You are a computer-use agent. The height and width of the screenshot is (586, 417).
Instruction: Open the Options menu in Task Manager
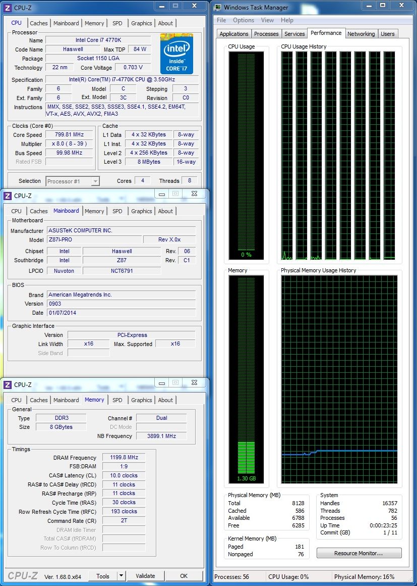pyautogui.click(x=244, y=20)
